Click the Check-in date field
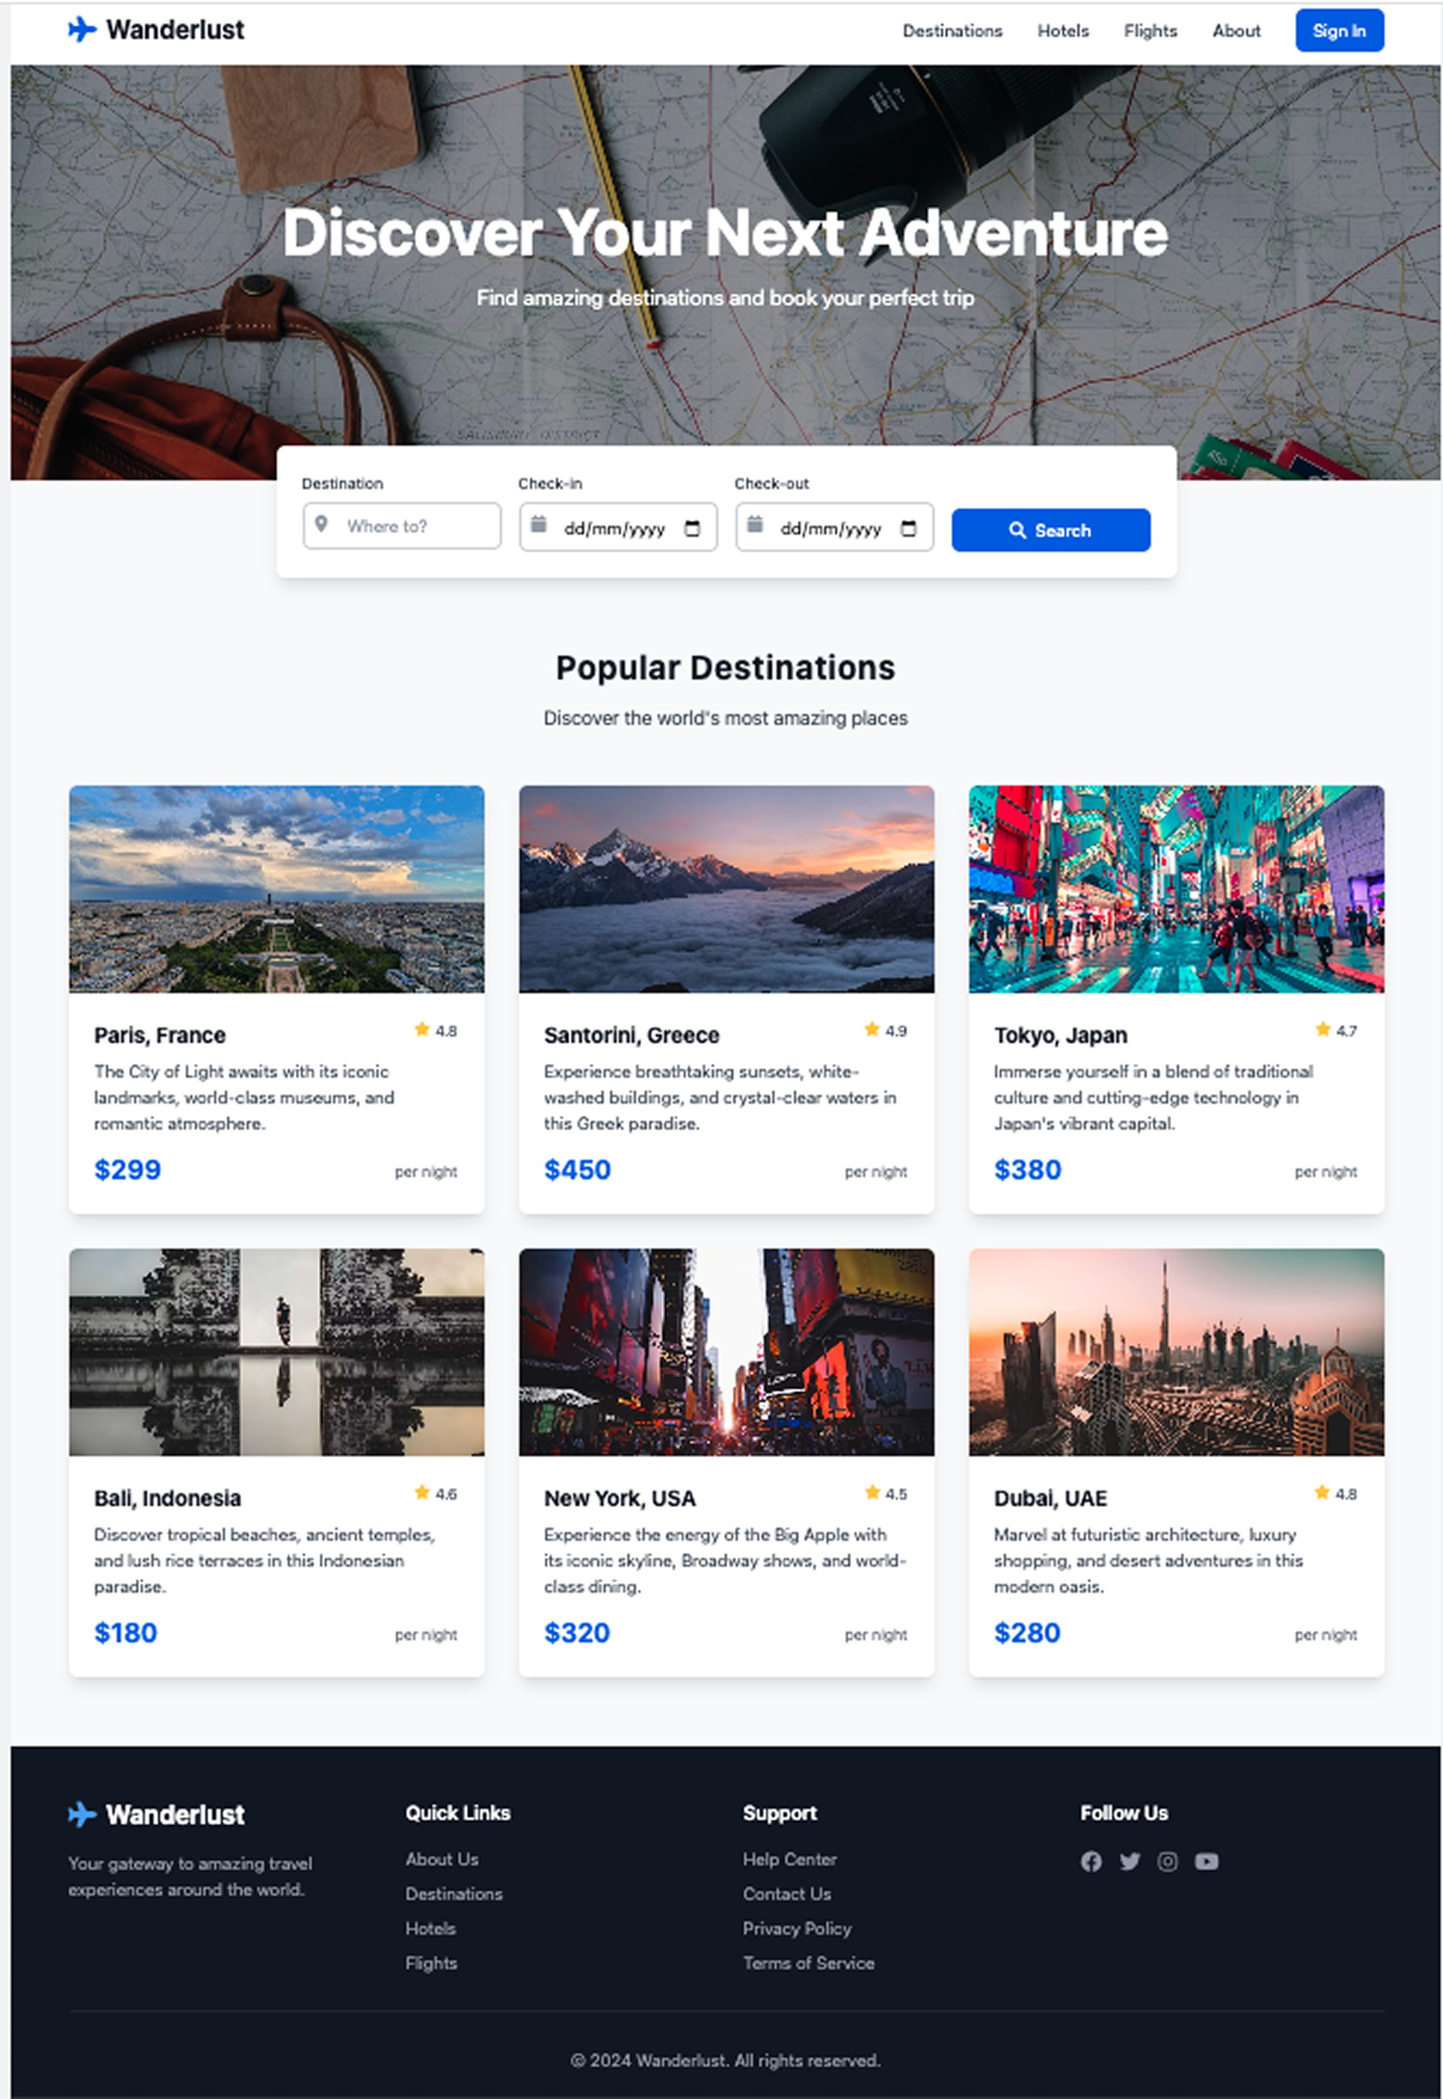 point(614,528)
